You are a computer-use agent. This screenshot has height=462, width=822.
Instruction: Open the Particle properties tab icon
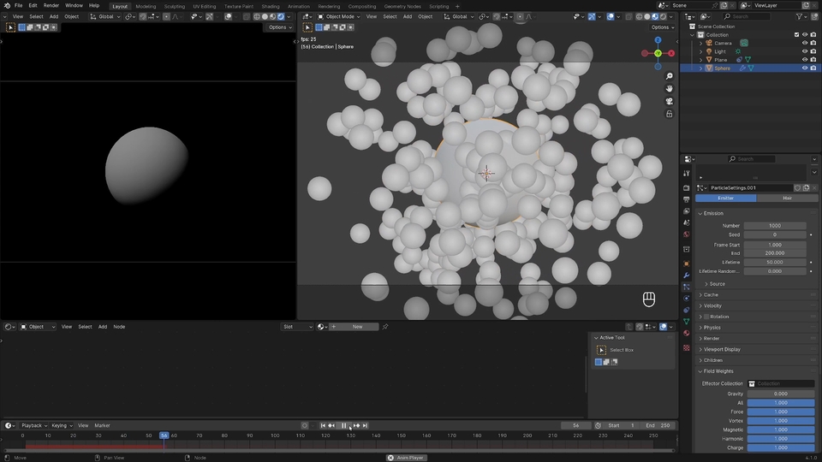[x=686, y=287]
